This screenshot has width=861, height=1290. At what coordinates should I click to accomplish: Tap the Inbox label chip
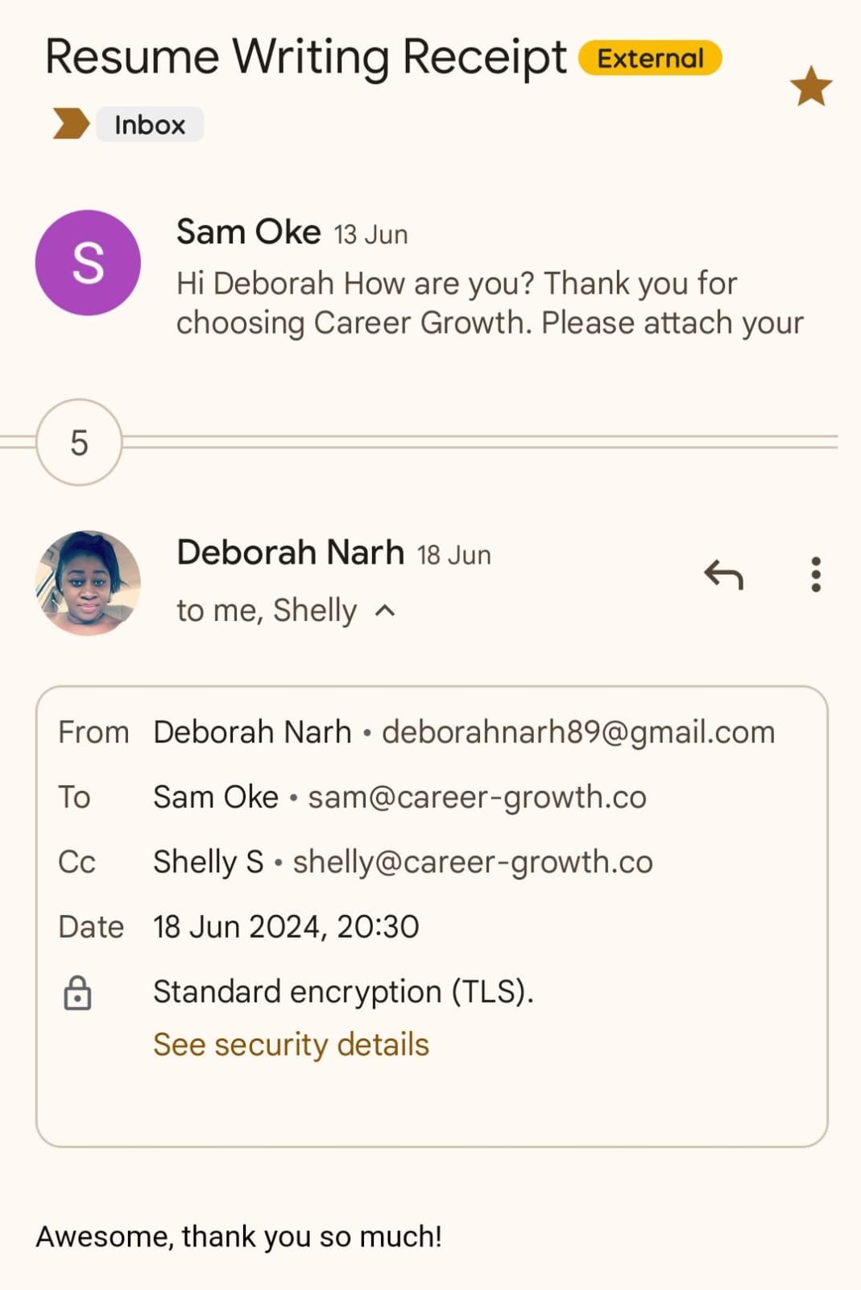coord(150,125)
